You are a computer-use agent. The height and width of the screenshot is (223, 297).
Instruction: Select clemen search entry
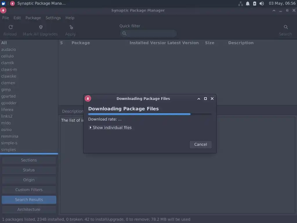click(x=8, y=83)
